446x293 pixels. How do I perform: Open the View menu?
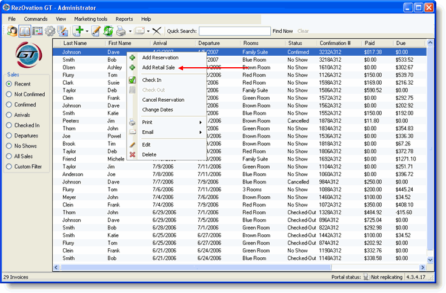click(61, 19)
